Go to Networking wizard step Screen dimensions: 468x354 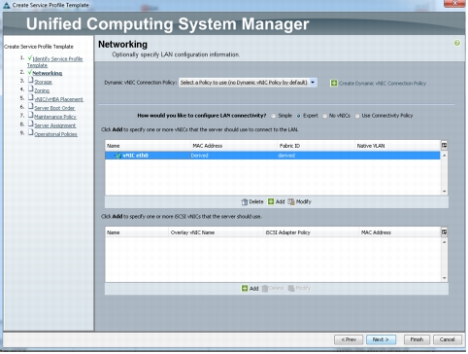[48, 73]
